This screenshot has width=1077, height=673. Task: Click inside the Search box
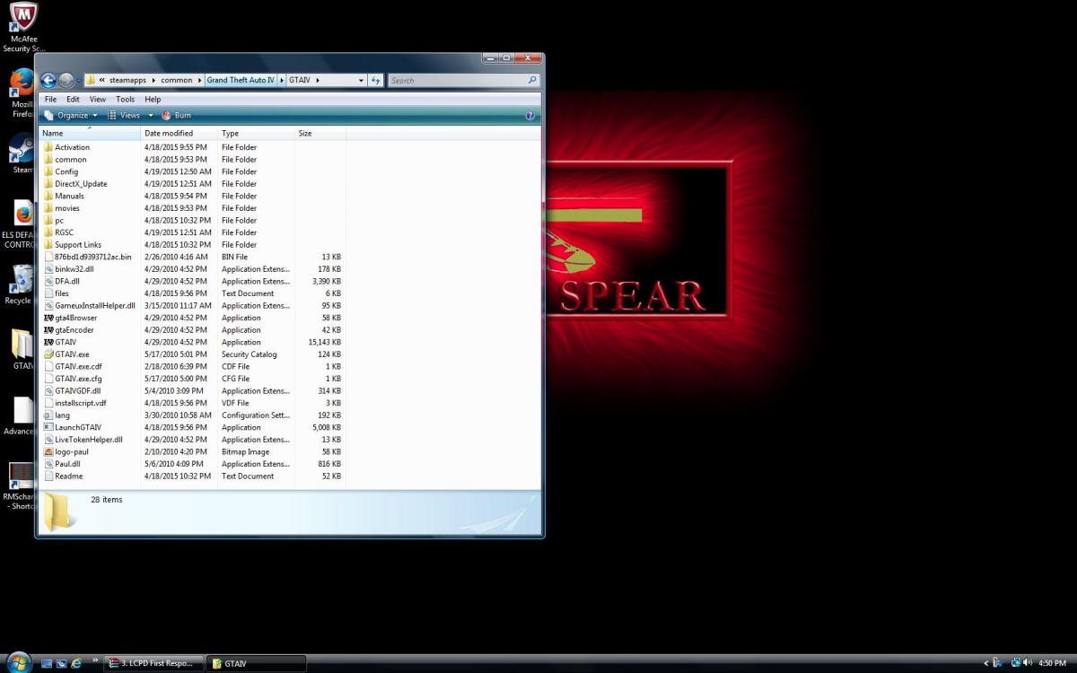[462, 79]
